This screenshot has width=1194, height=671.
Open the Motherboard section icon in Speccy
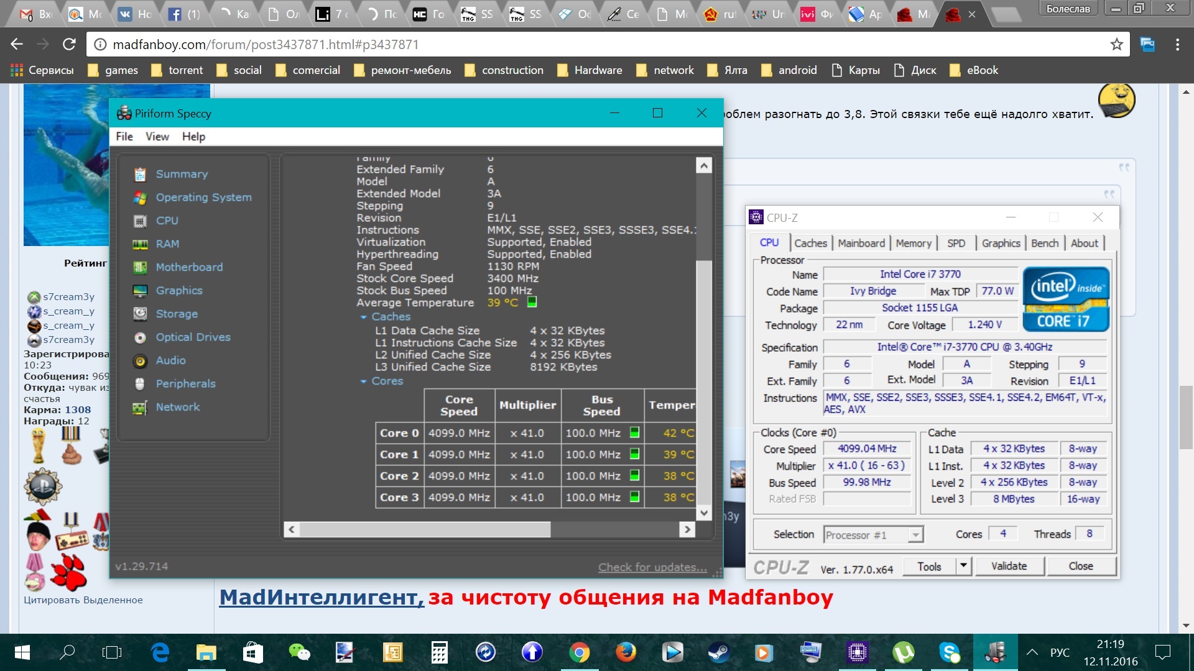140,267
